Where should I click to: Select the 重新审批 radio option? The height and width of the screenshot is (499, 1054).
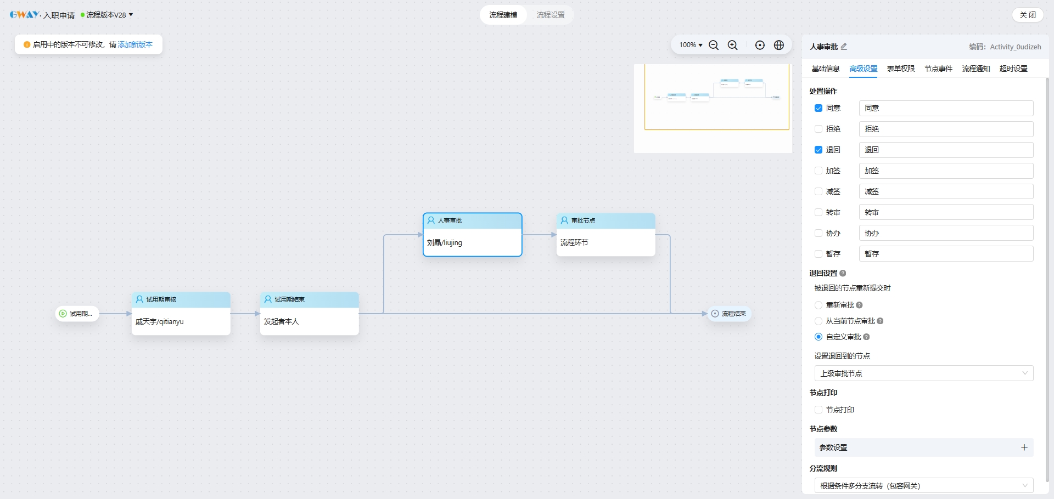818,305
